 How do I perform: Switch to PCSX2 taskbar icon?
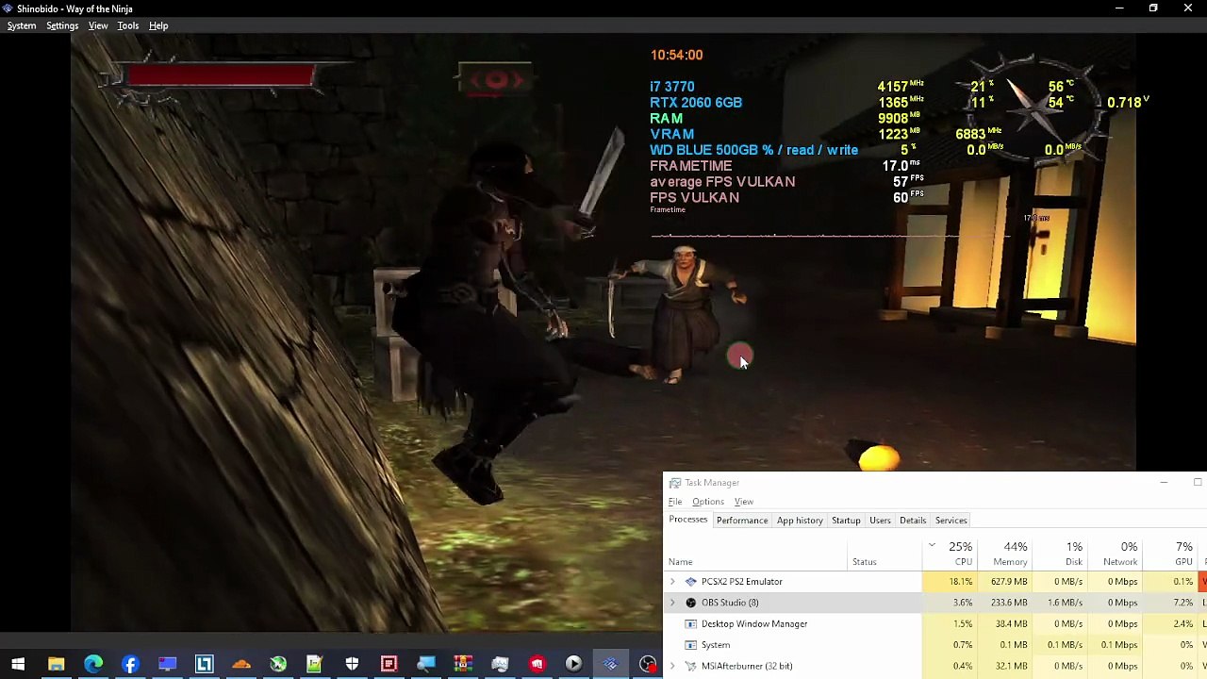click(x=611, y=664)
